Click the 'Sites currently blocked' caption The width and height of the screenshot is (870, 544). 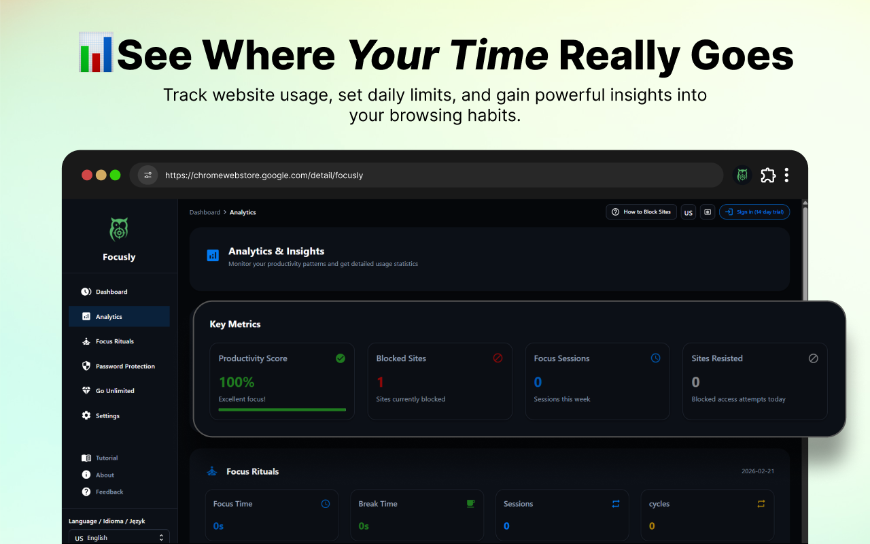[x=411, y=399]
